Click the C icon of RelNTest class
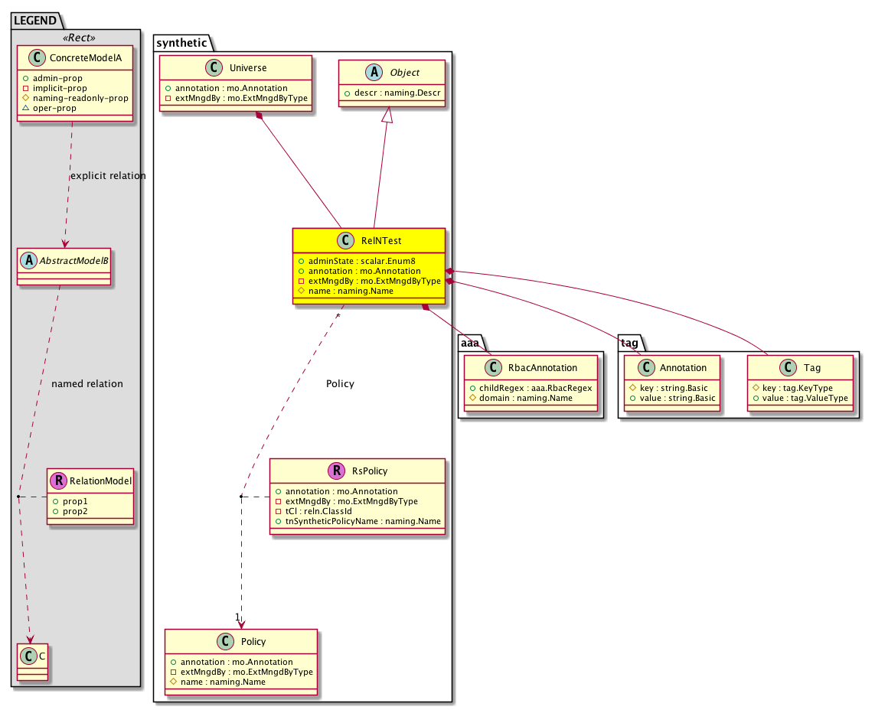The height and width of the screenshot is (710, 875). pos(344,241)
